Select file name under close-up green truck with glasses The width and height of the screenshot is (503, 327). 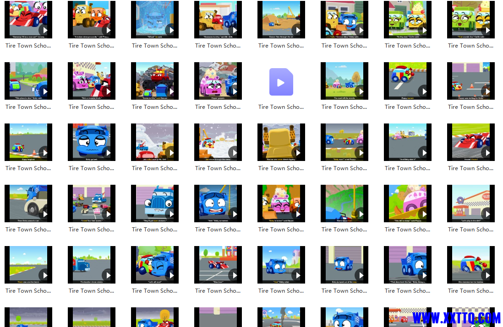470,46
